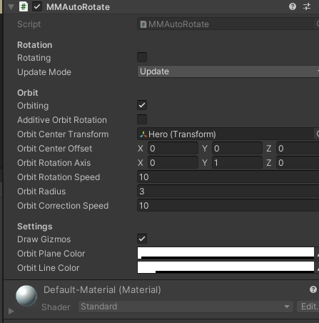Click Orbit Center Offset Z field

pos(298,149)
